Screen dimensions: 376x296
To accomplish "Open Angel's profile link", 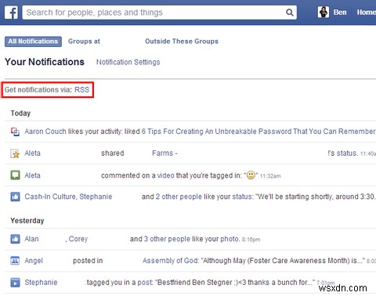I will click(x=34, y=261).
